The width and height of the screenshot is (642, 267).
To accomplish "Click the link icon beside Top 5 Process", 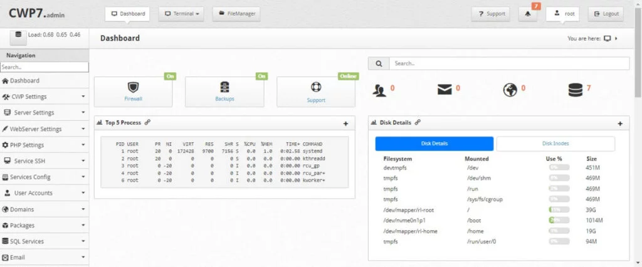I will click(147, 122).
